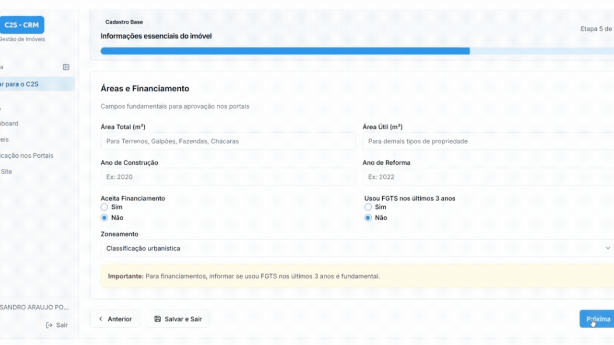Click the blue step progress bar
The width and height of the screenshot is (614, 345).
coord(285,51)
